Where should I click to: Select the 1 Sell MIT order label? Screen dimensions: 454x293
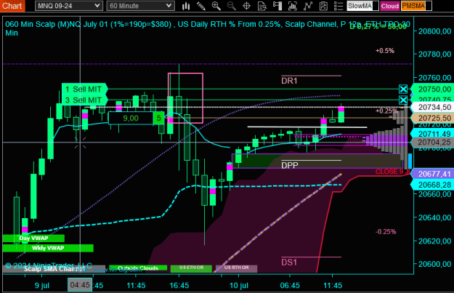point(84,89)
